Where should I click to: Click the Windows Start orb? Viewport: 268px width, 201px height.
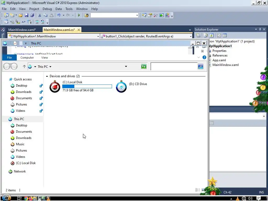coord(6,198)
